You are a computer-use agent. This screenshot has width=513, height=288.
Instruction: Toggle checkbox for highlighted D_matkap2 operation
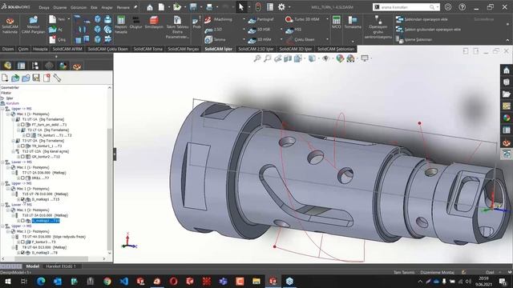pos(23,221)
